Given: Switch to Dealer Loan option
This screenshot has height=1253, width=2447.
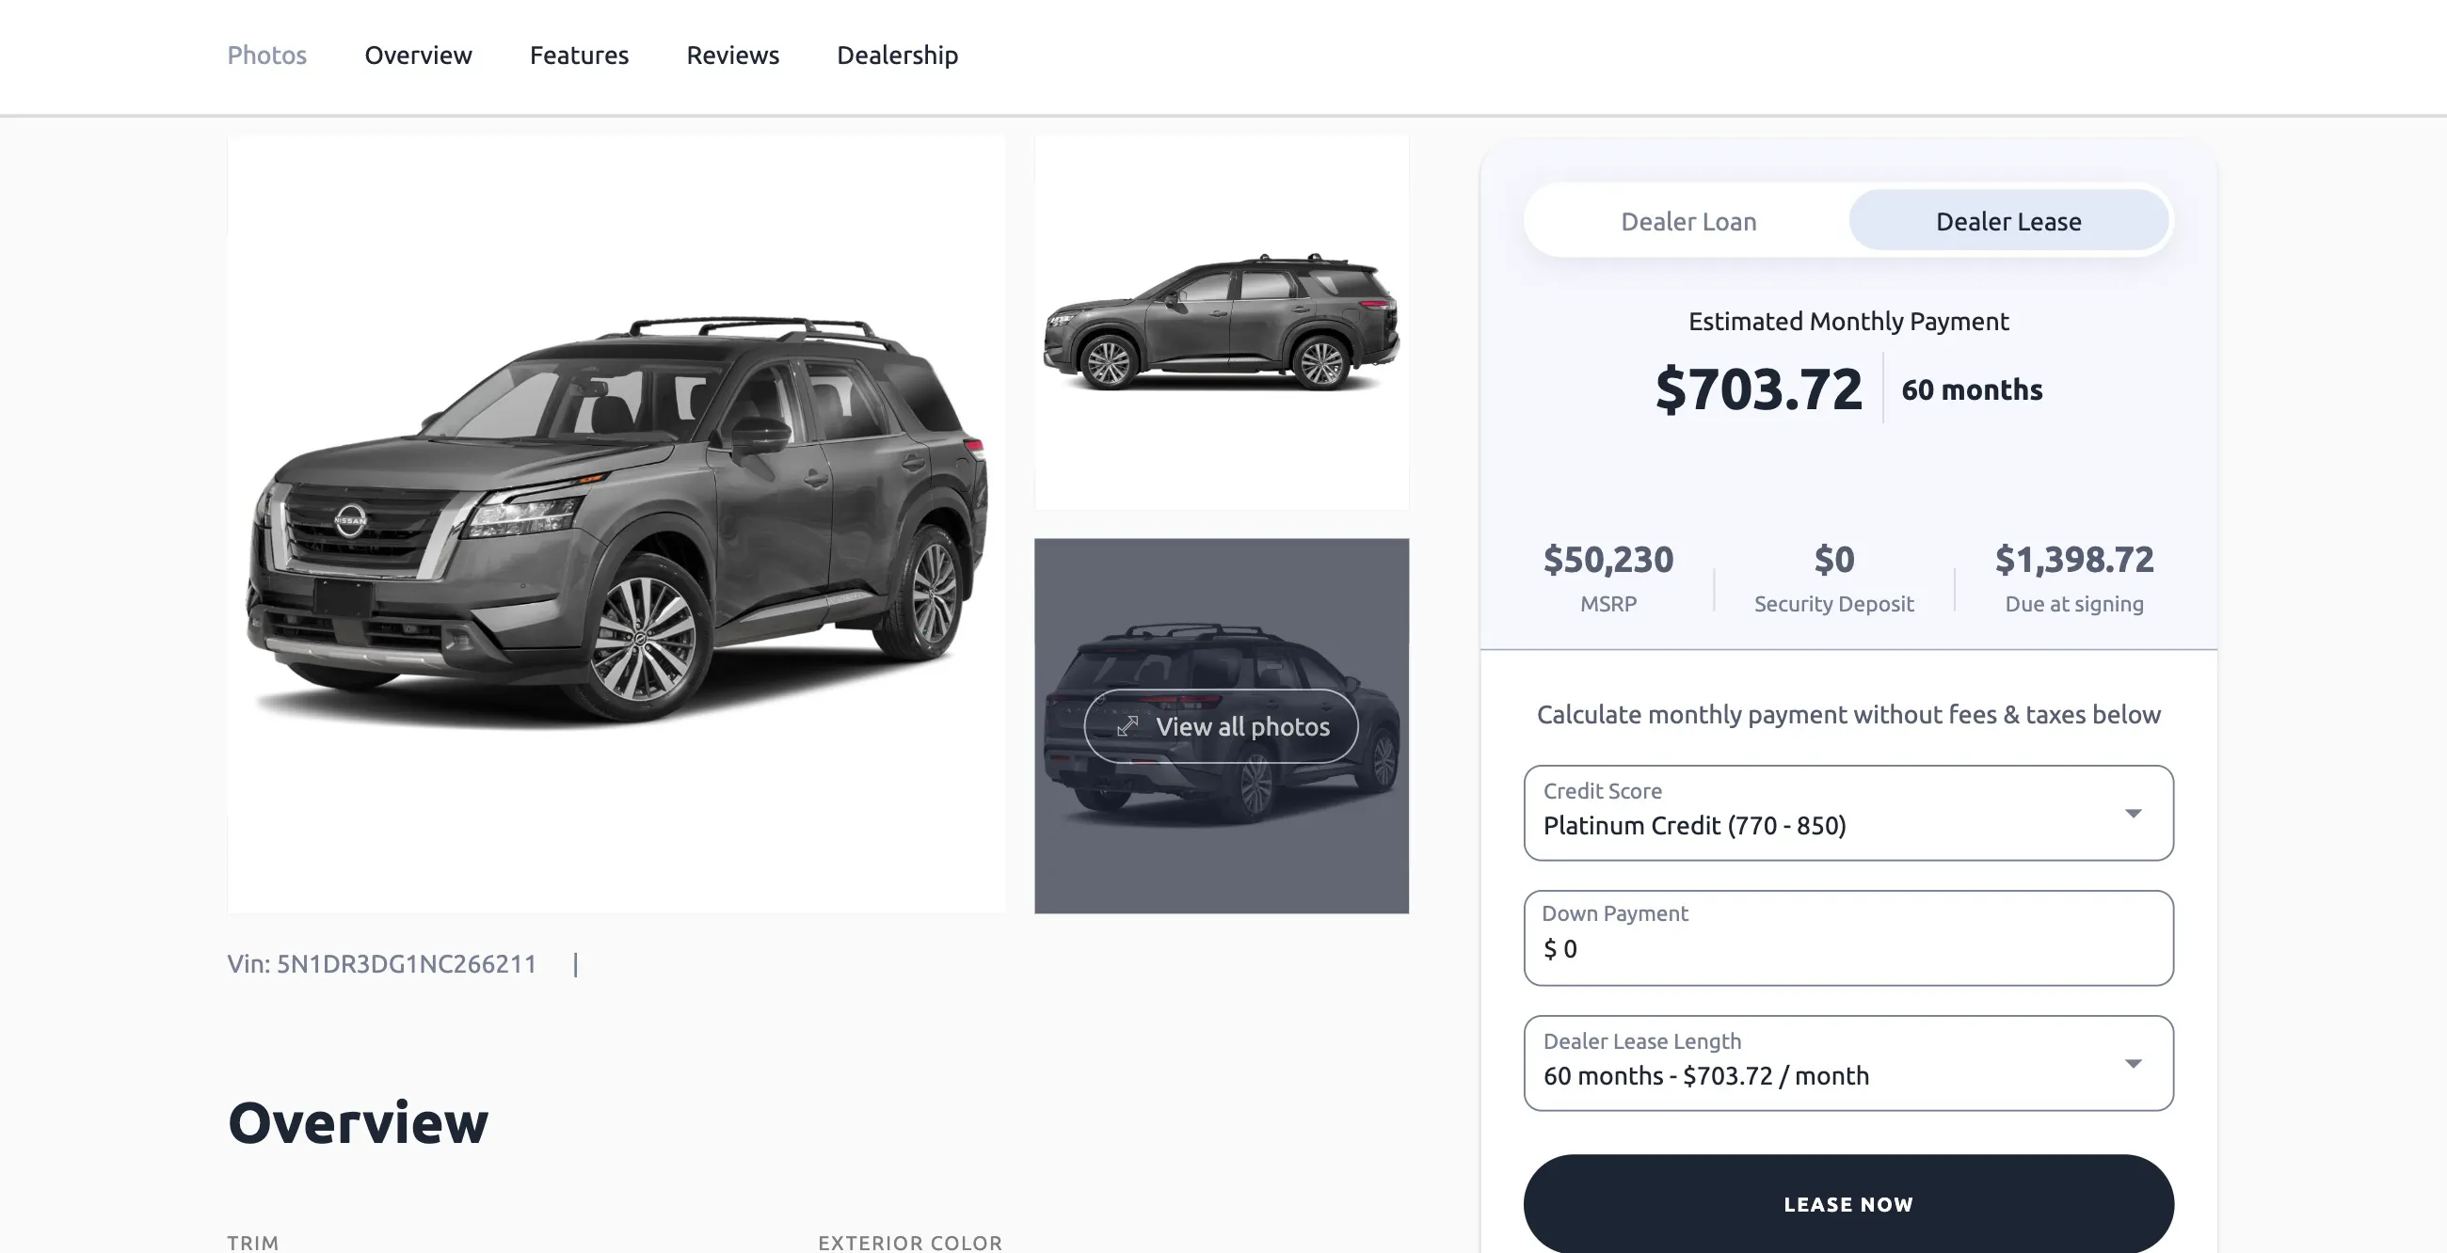Looking at the screenshot, I should click(1688, 221).
